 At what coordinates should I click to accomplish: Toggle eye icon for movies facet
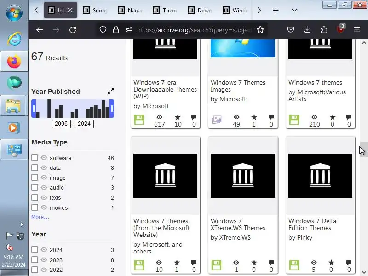click(44, 207)
